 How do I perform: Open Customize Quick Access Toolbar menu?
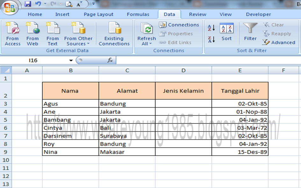click(93, 3)
